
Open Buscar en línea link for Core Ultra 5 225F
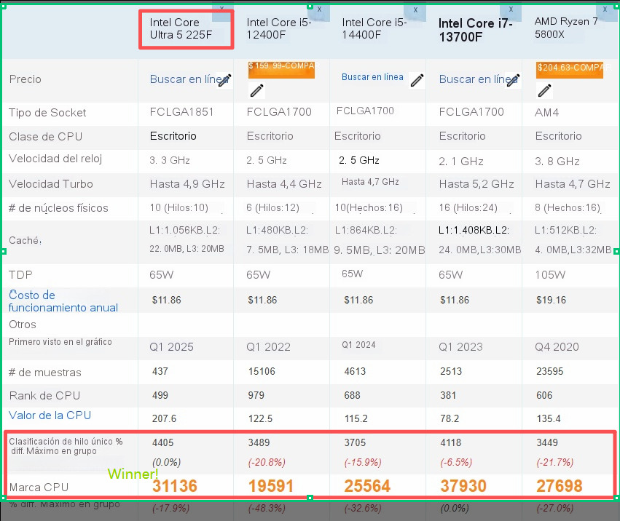point(188,79)
